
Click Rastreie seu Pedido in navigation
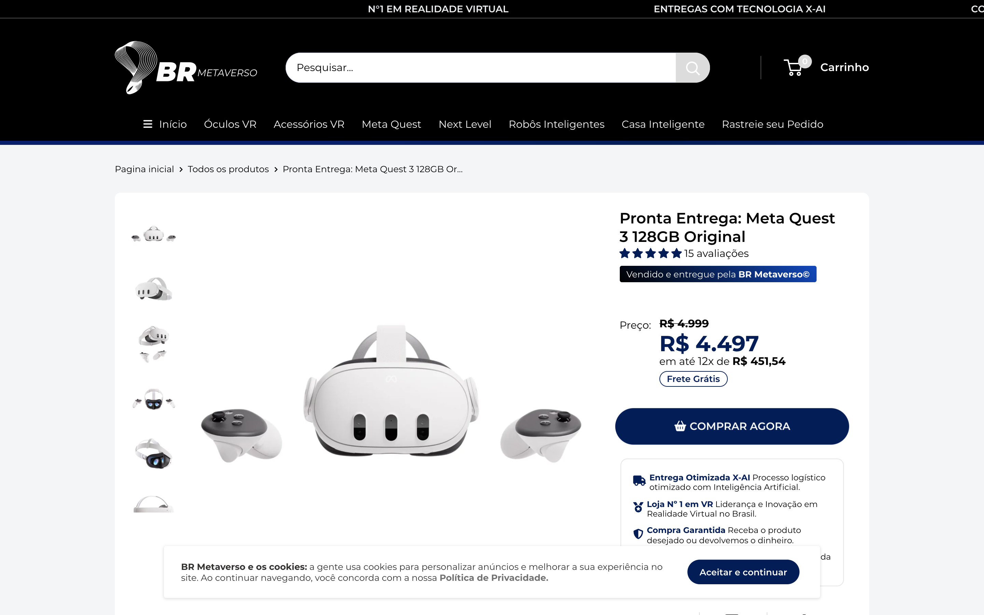tap(772, 124)
